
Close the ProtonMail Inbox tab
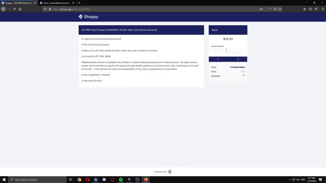point(73,3)
